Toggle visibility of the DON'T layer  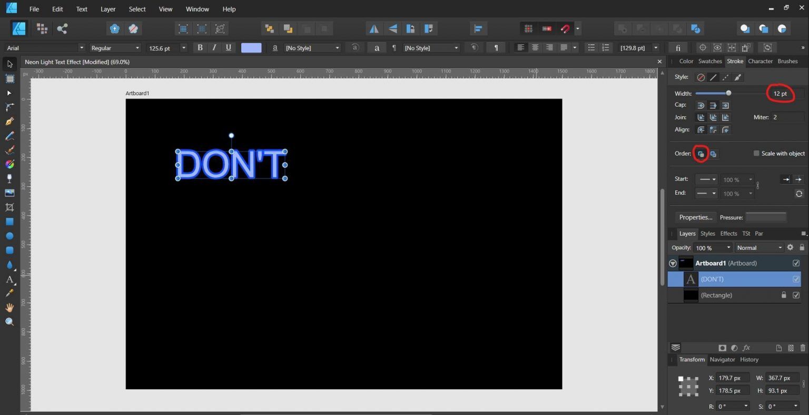[x=796, y=279]
